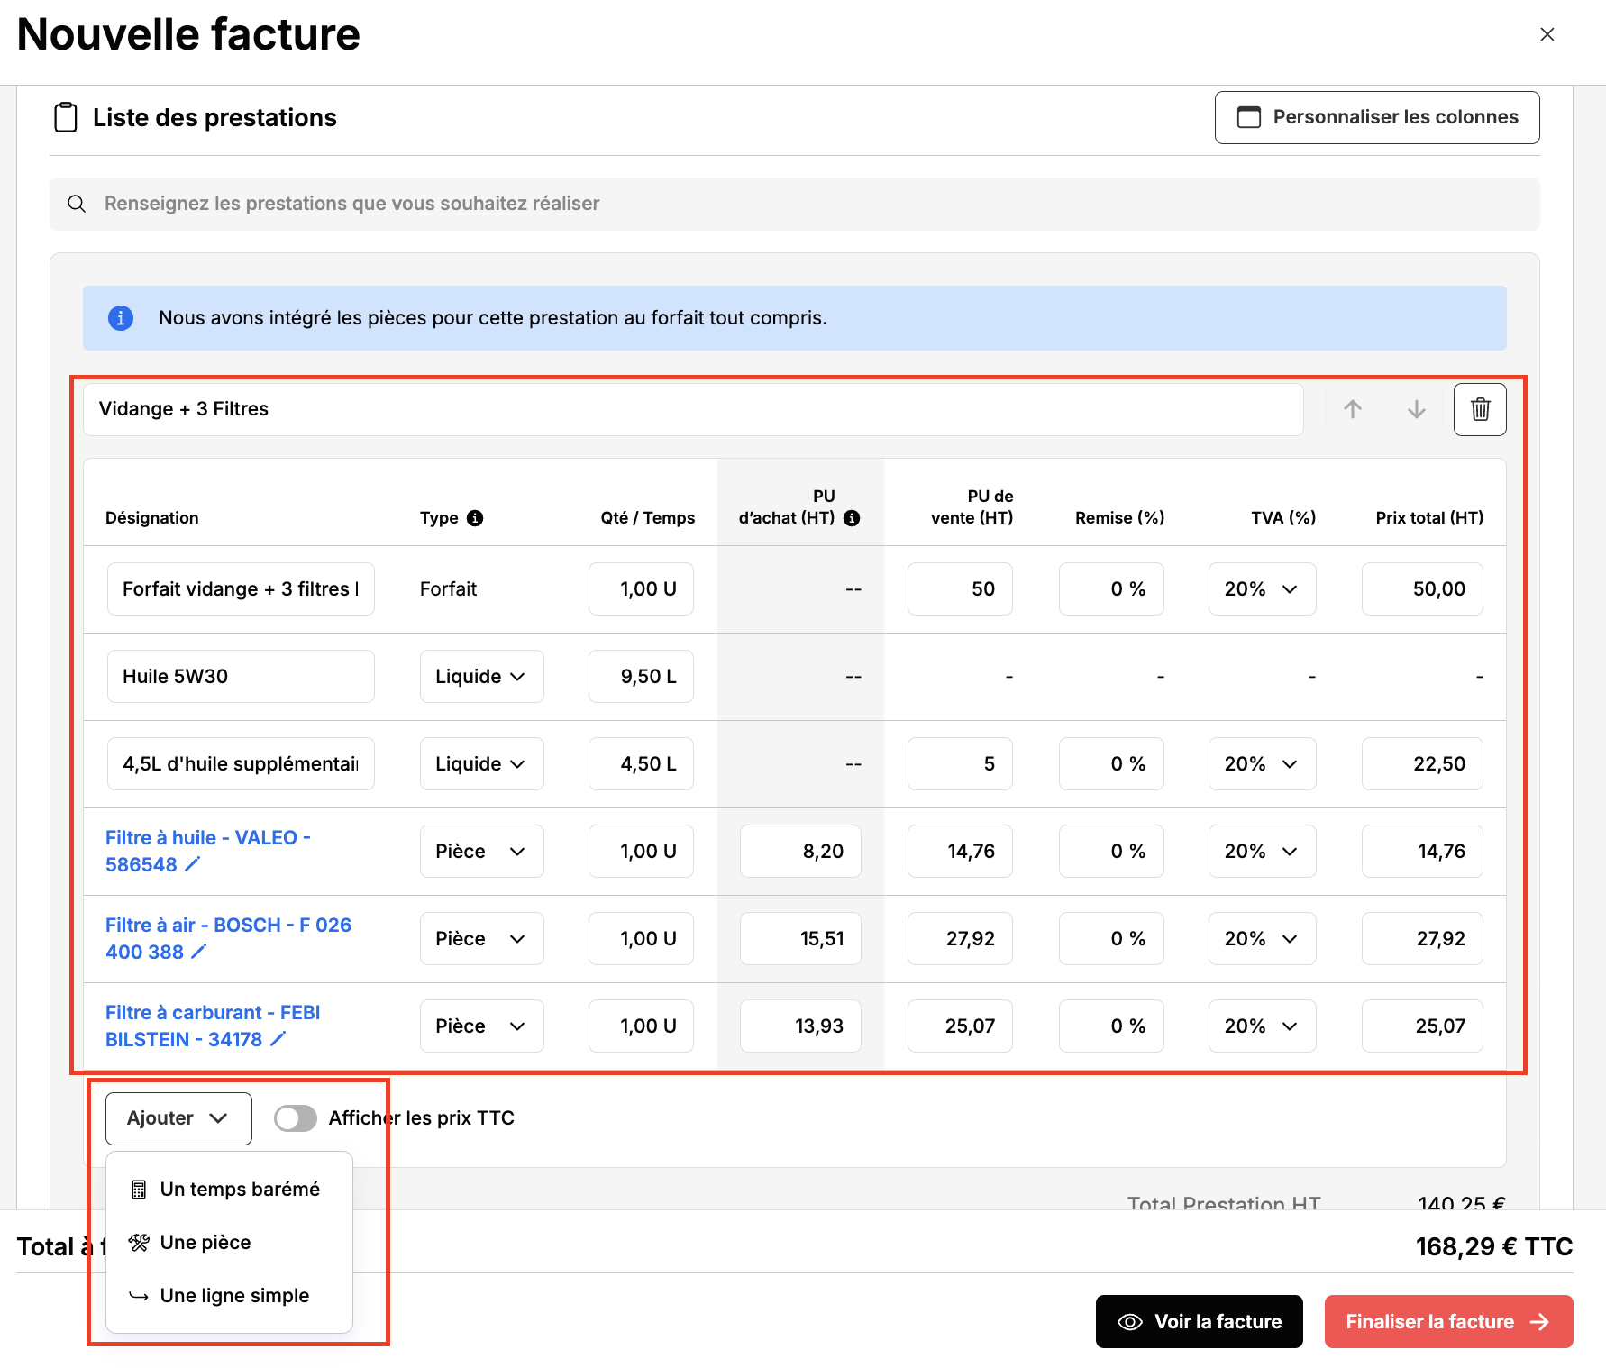
Task: Edit purchase price 13,93 for Filtre à carburant
Action: tap(800, 1026)
